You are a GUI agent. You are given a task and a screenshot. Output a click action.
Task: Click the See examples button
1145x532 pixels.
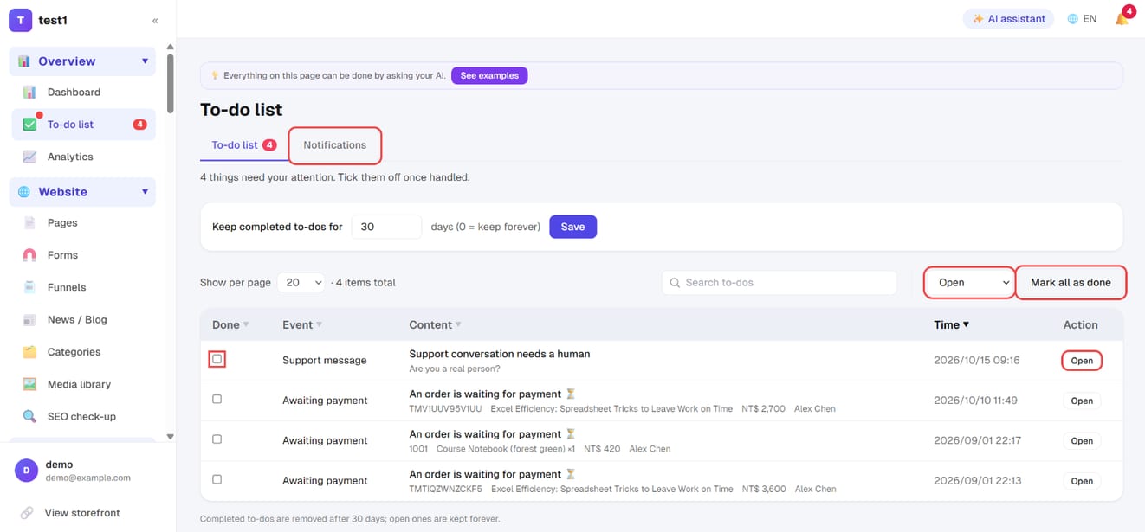pos(489,76)
